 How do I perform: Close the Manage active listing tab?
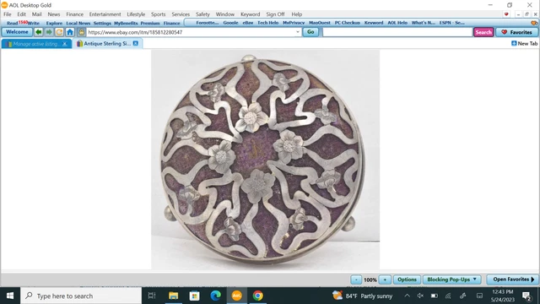[x=65, y=44]
